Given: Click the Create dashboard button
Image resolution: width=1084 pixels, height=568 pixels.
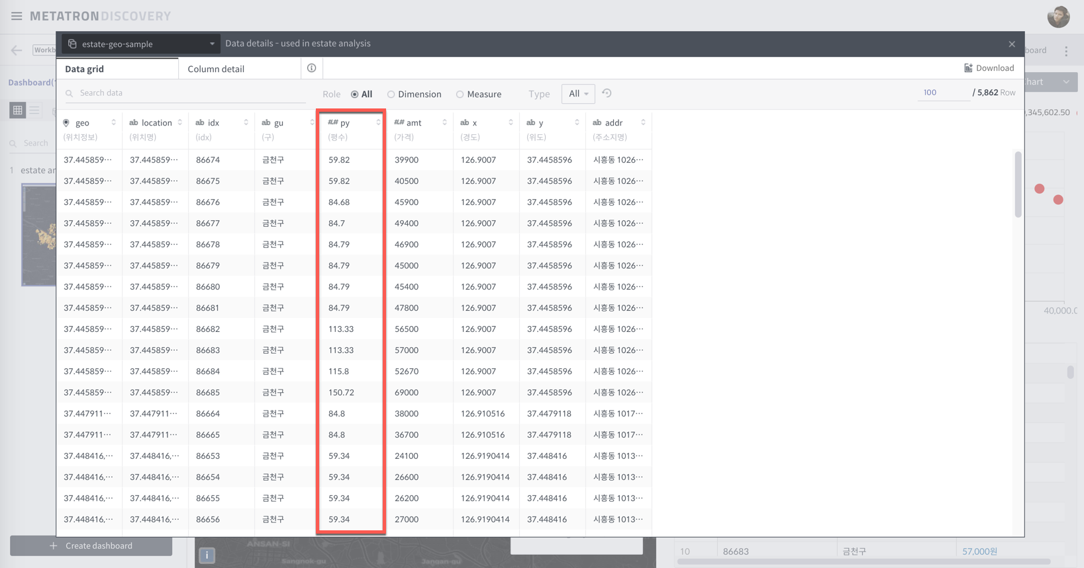Looking at the screenshot, I should pos(91,546).
